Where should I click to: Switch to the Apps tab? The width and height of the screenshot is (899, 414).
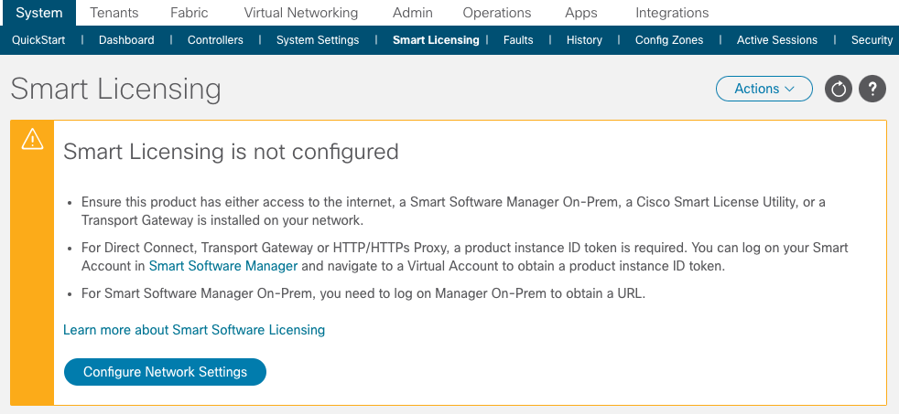[x=581, y=13]
